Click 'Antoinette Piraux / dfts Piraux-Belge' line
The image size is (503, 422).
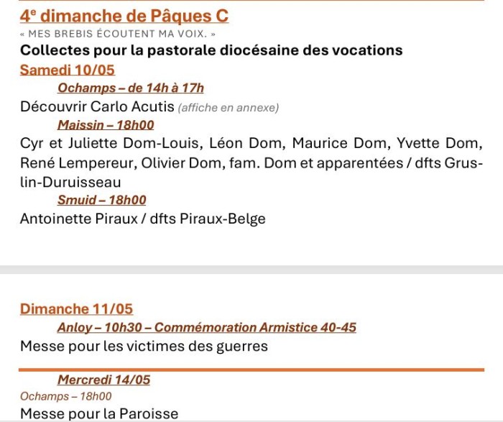tap(143, 219)
